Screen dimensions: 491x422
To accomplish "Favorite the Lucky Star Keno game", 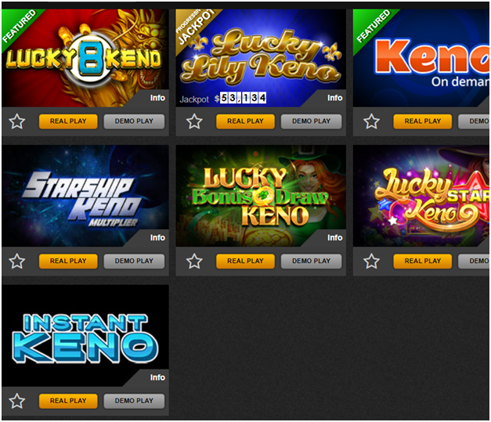I will coord(371,261).
